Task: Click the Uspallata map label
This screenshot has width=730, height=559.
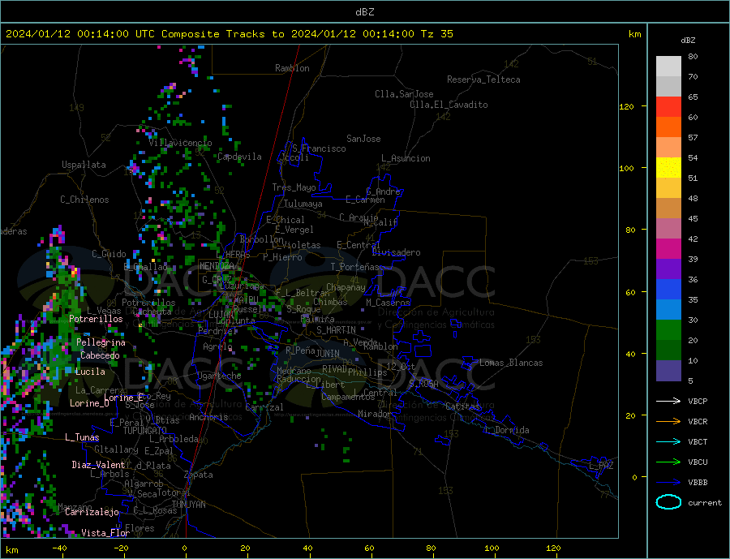Action: [84, 165]
